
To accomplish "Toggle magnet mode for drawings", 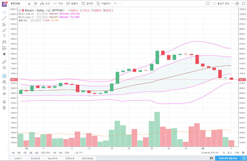I will (4, 76).
